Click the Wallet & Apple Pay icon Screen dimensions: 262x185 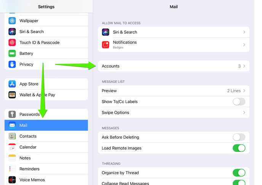coord(12,95)
